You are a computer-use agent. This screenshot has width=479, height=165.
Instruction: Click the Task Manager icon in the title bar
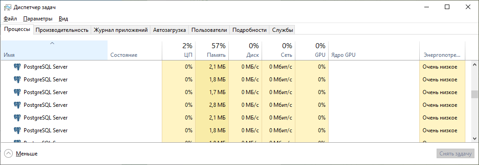[x=8, y=7]
